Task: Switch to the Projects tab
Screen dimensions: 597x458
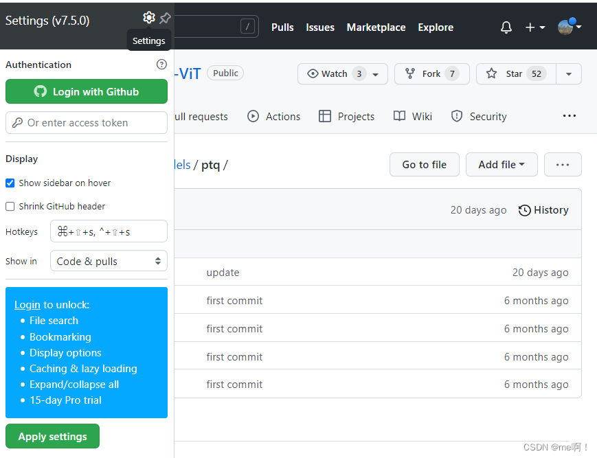Action: pyautogui.click(x=346, y=117)
